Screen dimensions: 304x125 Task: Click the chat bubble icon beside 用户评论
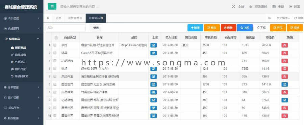point(12,69)
